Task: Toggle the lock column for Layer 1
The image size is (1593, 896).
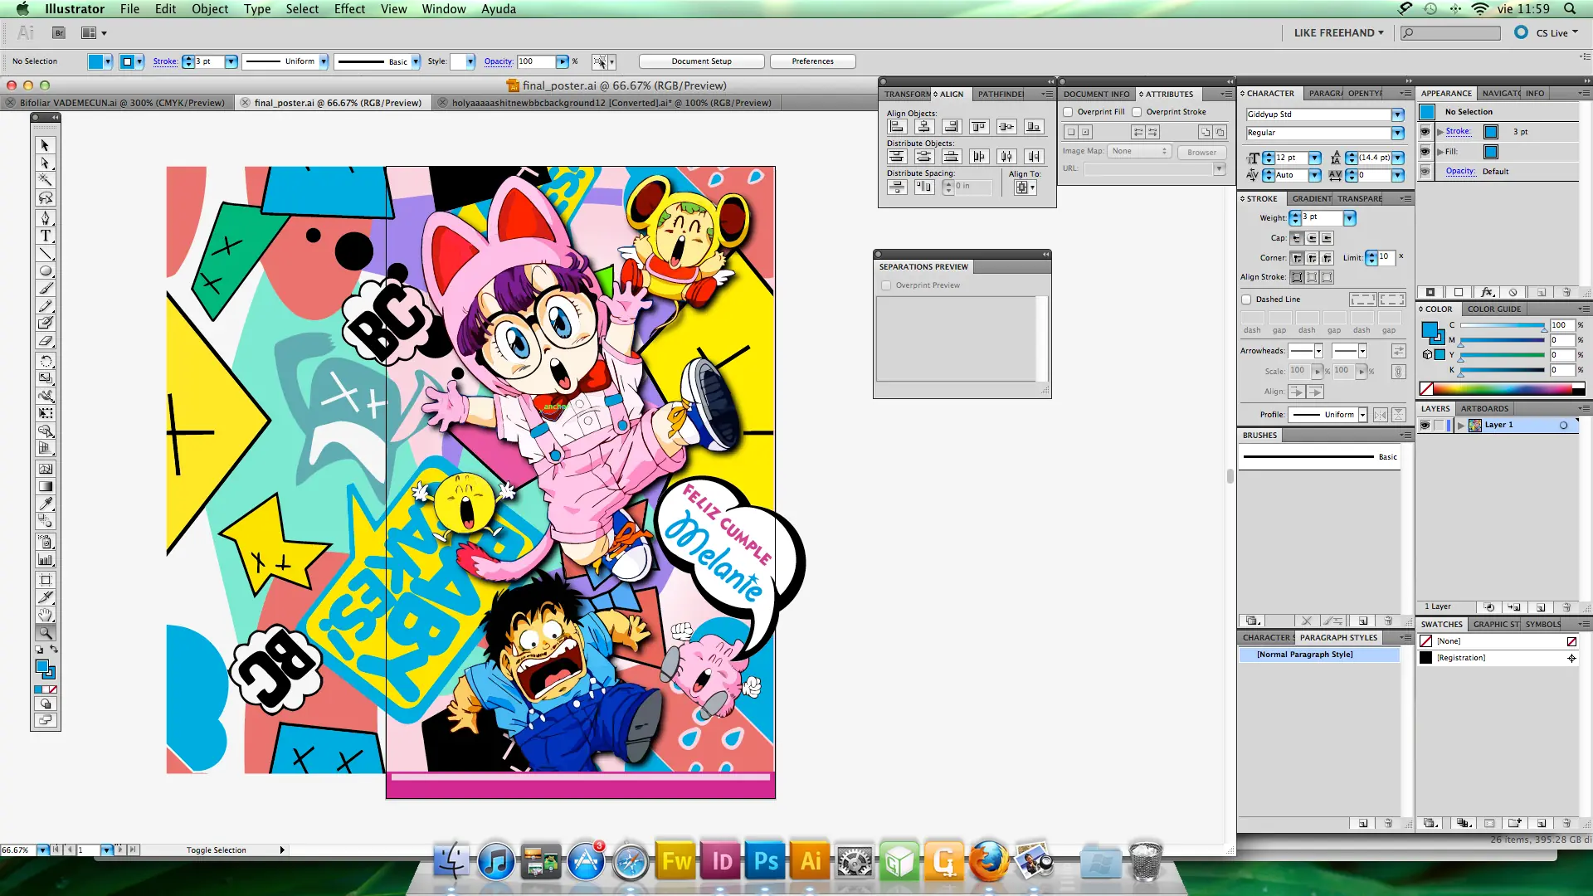Action: (1440, 425)
